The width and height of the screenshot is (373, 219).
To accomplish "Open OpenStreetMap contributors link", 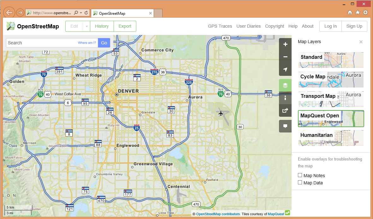I will [218, 214].
